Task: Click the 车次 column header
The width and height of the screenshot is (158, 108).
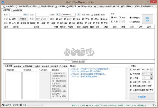Action: point(6,27)
